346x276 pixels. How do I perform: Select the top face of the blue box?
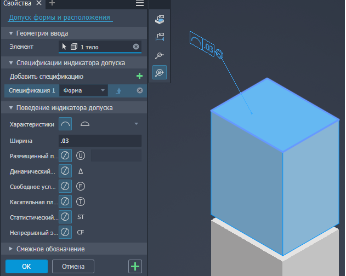tap(275, 114)
